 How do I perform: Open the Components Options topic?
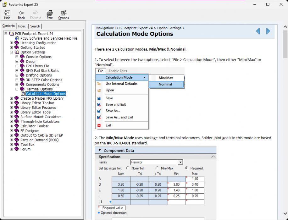point(43,85)
